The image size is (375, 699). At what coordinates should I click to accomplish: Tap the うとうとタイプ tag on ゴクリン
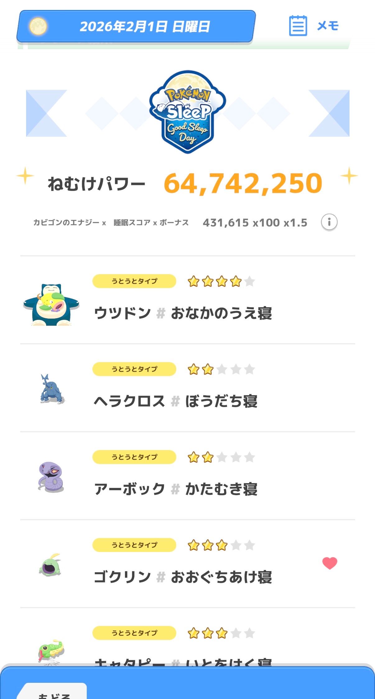[x=134, y=545]
